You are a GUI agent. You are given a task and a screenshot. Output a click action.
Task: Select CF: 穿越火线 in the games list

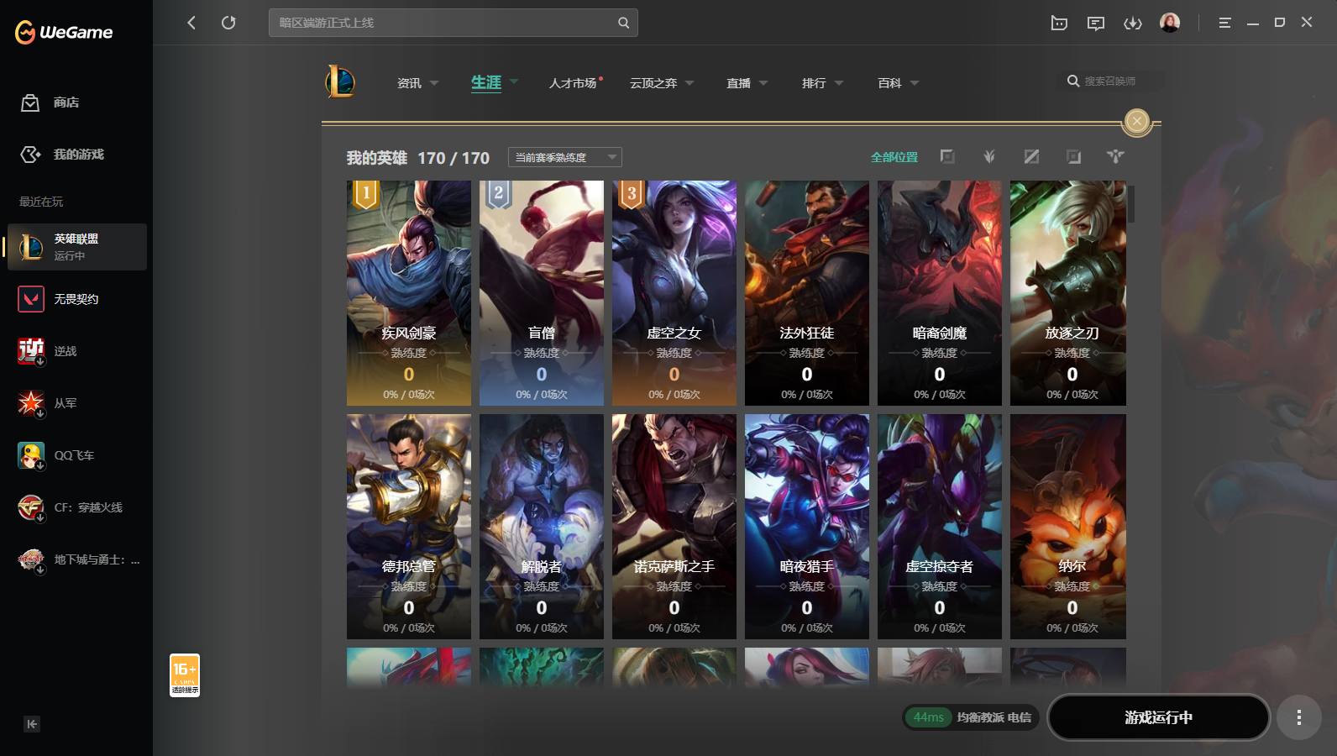tap(77, 507)
